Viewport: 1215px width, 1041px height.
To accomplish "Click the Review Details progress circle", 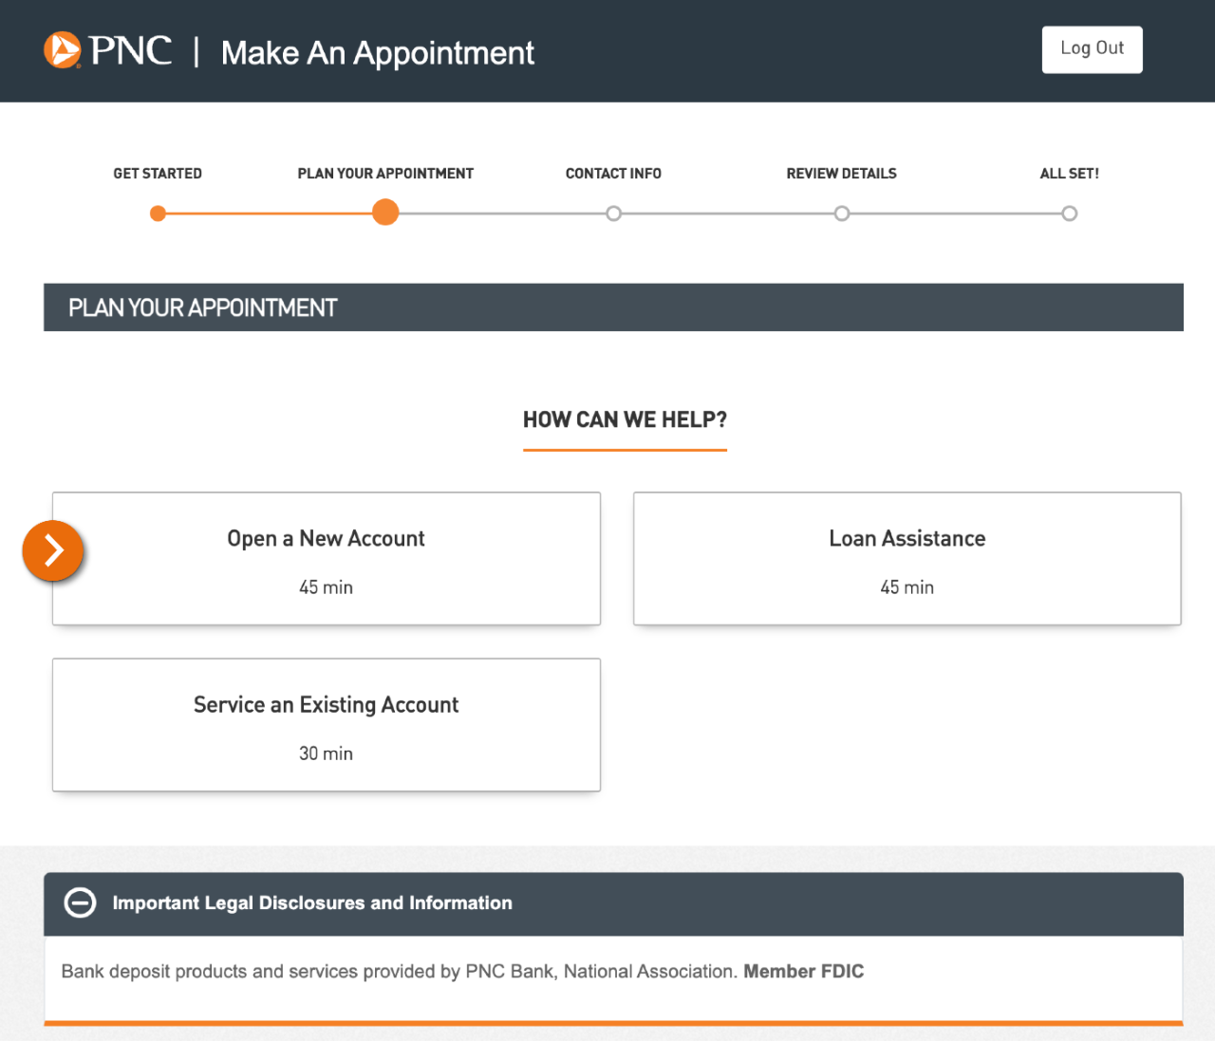I will coord(841,213).
